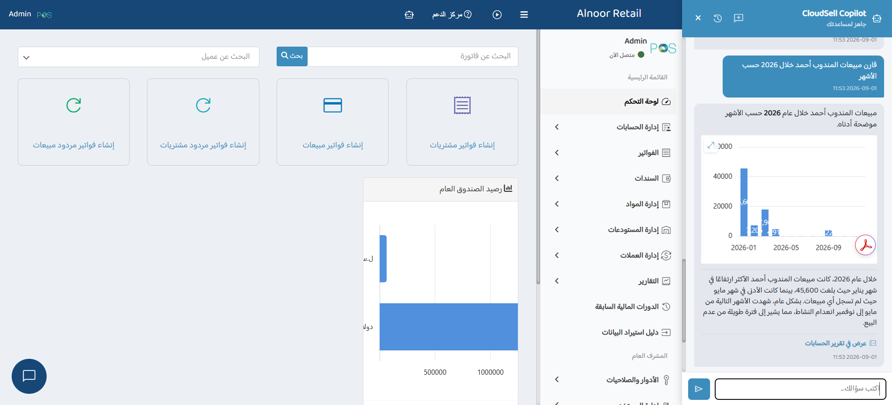Open إنشاء فواتير مردود مبيعات card
Viewport: 892px width, 405px height.
point(74,122)
